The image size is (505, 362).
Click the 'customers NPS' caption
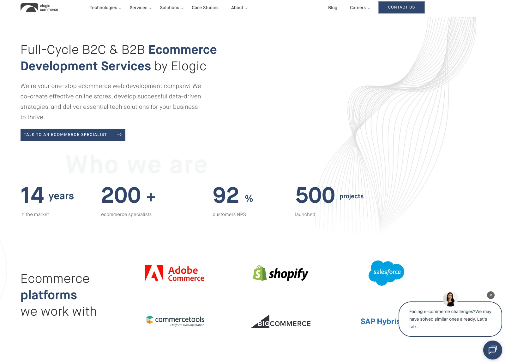coord(229,214)
